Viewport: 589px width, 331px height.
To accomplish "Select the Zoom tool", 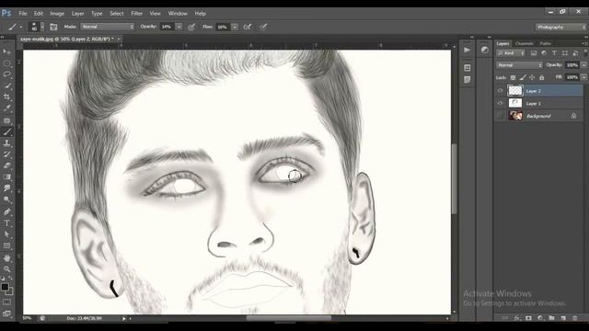I will [x=6, y=269].
